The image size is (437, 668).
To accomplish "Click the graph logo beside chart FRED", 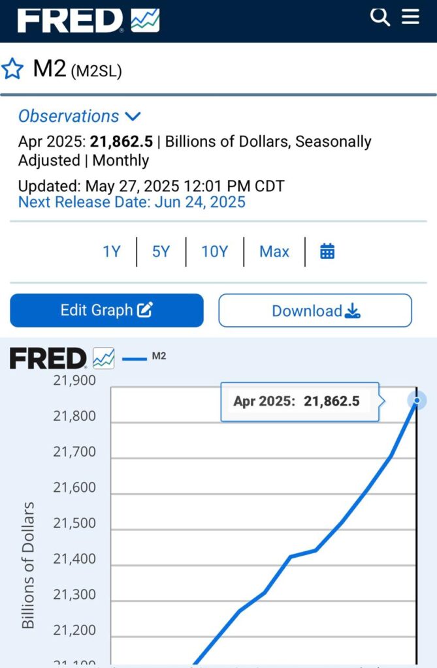I will click(104, 358).
